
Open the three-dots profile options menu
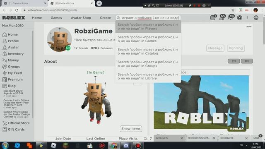pos(249,26)
